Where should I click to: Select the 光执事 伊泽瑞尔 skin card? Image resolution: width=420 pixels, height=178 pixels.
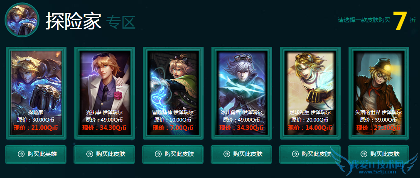point(105,93)
